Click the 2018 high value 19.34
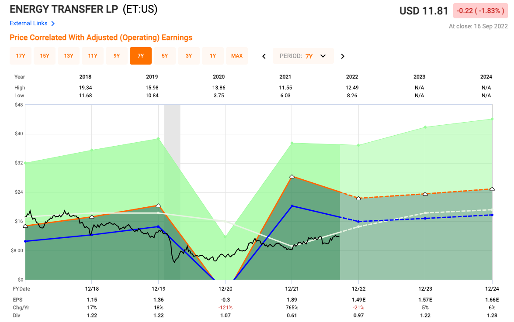This screenshot has width=514, height=322. point(85,88)
